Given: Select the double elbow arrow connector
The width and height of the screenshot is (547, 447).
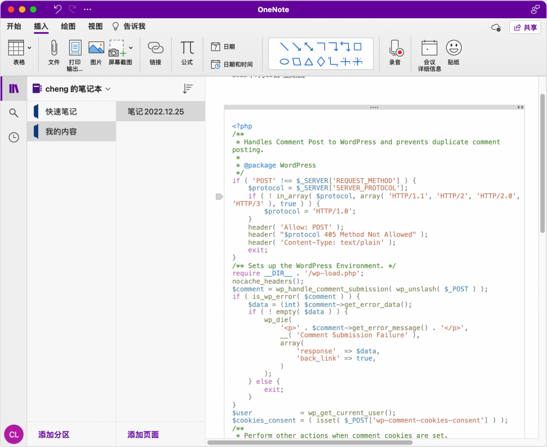Looking at the screenshot, I should (x=345, y=46).
